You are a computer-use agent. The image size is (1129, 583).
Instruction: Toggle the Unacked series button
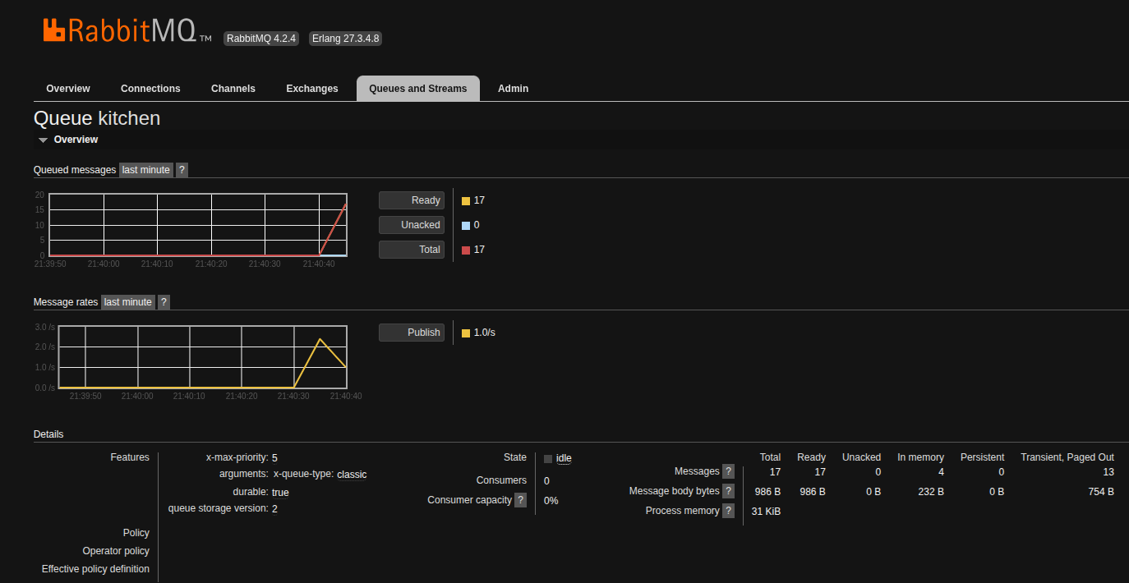pyautogui.click(x=412, y=225)
